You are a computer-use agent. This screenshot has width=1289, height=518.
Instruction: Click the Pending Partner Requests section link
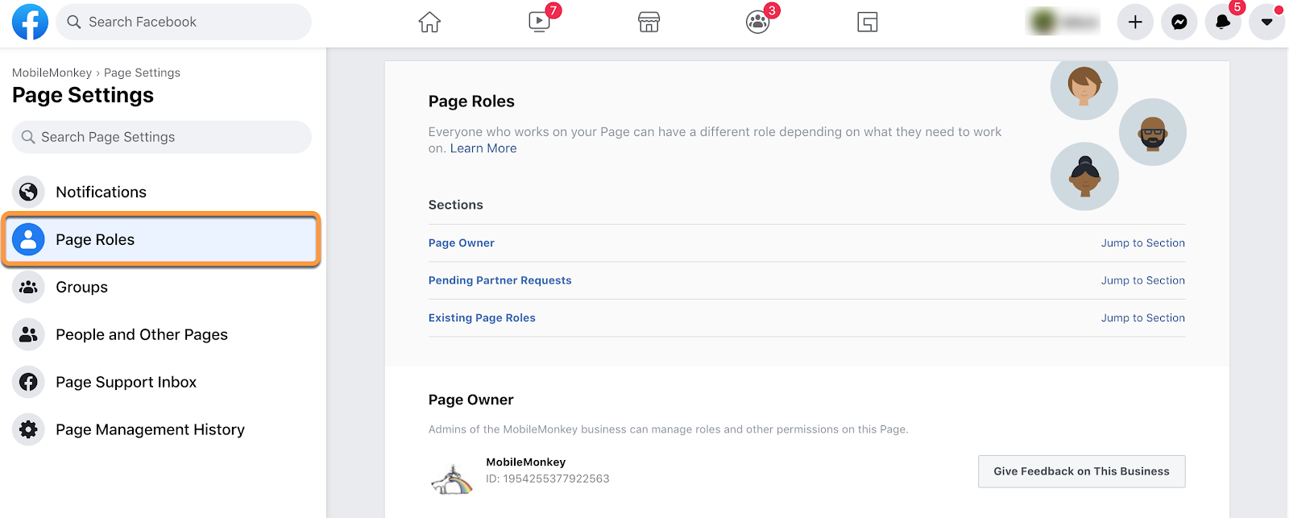pos(500,280)
